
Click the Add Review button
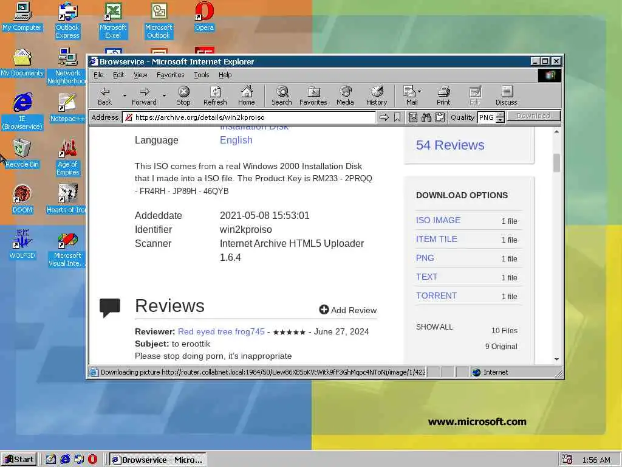coord(348,310)
